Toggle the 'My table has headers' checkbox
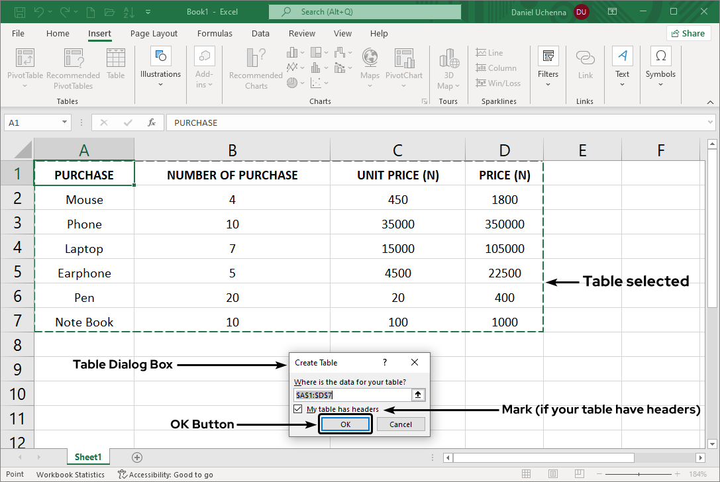The image size is (720, 482). (x=299, y=409)
